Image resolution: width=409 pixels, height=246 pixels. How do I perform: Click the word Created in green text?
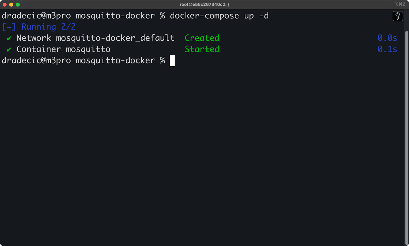[202, 38]
